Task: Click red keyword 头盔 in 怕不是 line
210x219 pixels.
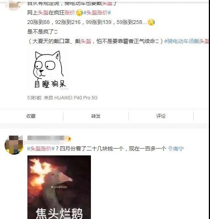Action: pyautogui.click(x=86, y=41)
